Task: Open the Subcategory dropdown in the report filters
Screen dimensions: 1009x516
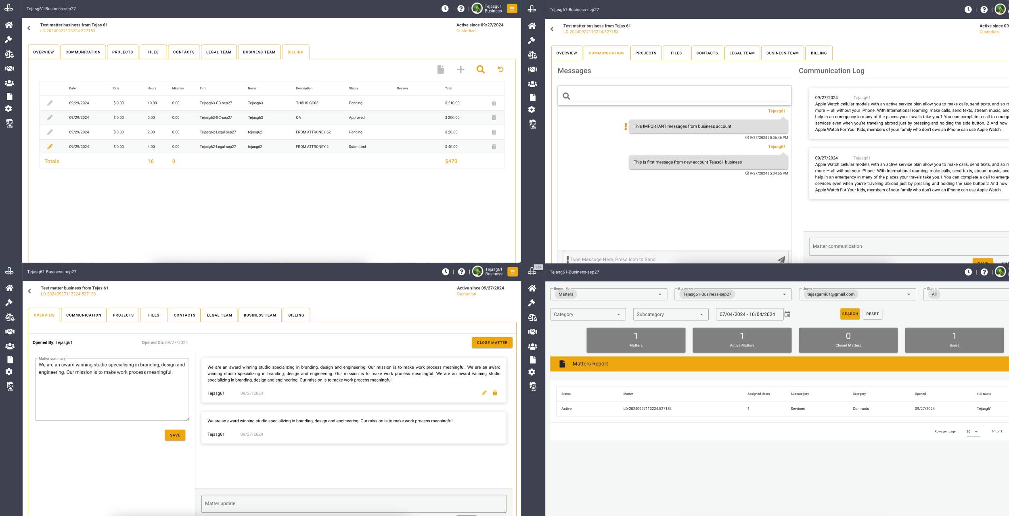Action: pyautogui.click(x=670, y=315)
